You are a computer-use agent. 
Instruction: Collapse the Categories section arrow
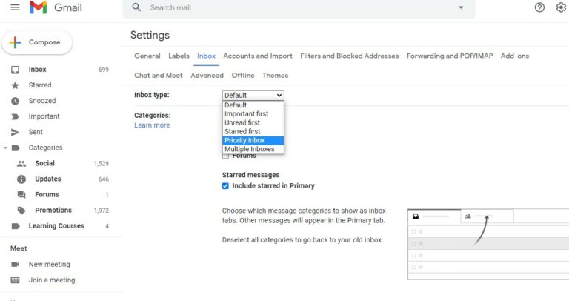coord(5,148)
